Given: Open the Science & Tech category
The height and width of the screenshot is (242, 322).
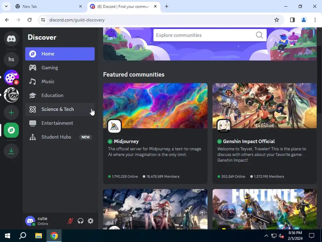Looking at the screenshot, I should pos(60,109).
